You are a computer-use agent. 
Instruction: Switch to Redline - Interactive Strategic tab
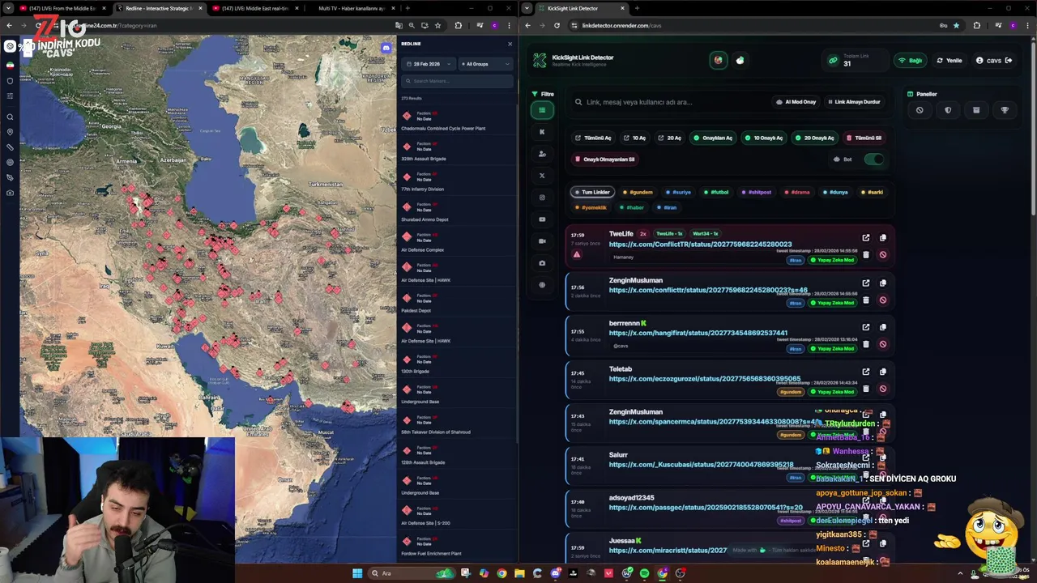[158, 8]
